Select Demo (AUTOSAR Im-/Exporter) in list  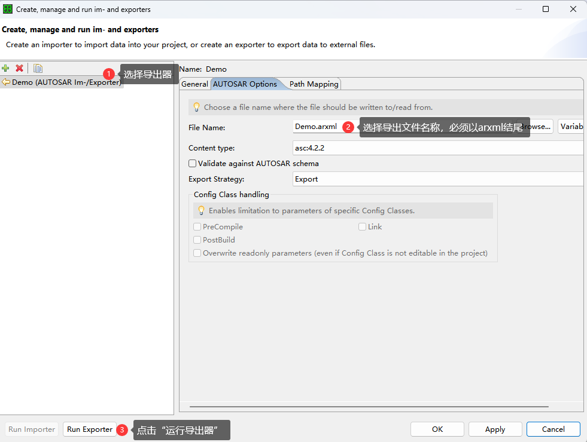(66, 82)
